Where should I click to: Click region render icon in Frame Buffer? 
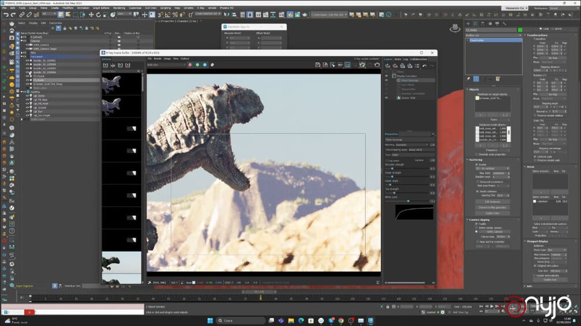pyautogui.click(x=347, y=65)
